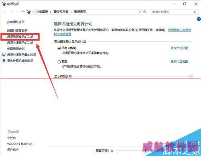The width and height of the screenshot is (201, 156).
Task: Click 硬件和声音 breadcrumb
Action: tap(61, 12)
